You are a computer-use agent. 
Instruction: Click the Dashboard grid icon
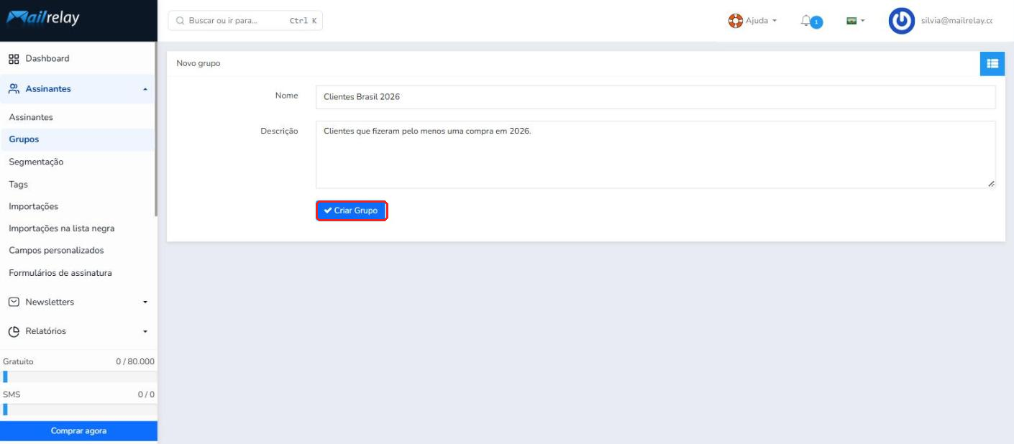click(14, 59)
